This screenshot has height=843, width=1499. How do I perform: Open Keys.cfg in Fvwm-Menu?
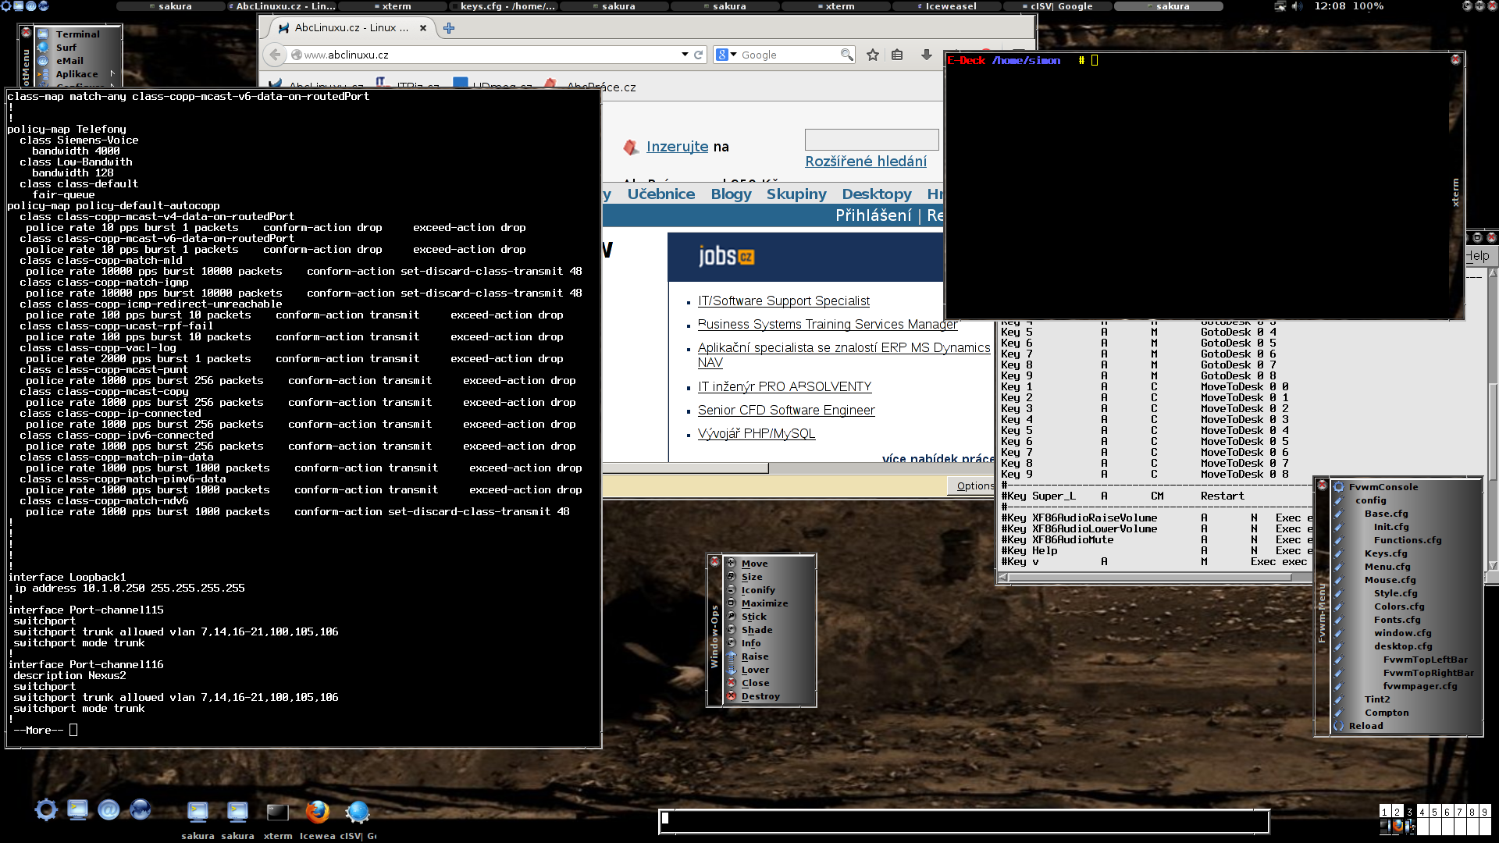point(1386,553)
